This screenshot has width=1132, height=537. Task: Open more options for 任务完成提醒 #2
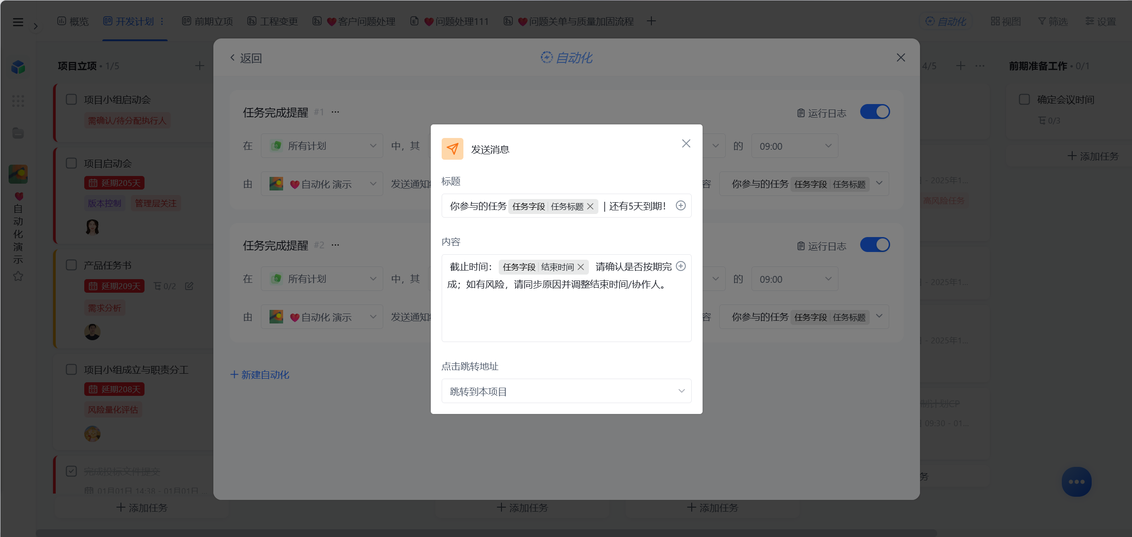(335, 245)
